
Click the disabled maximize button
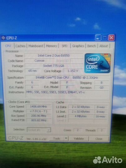(105, 38)
